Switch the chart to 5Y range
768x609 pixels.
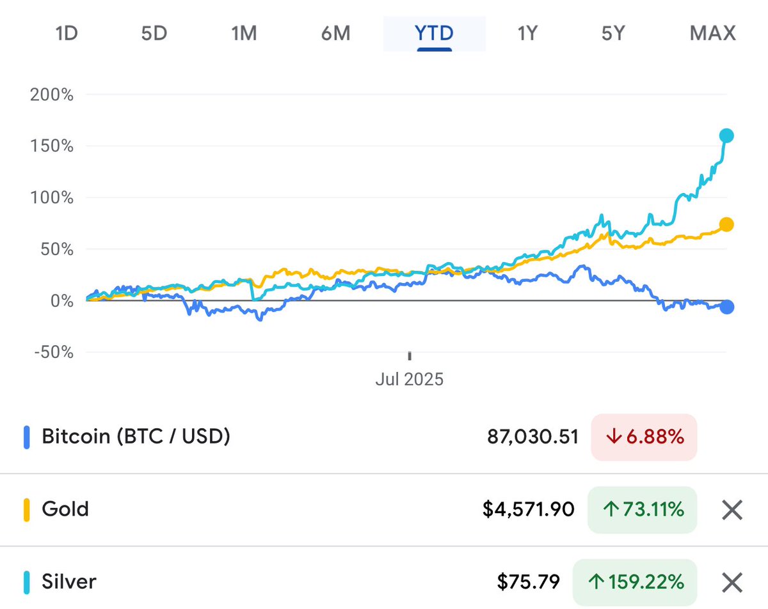612,33
